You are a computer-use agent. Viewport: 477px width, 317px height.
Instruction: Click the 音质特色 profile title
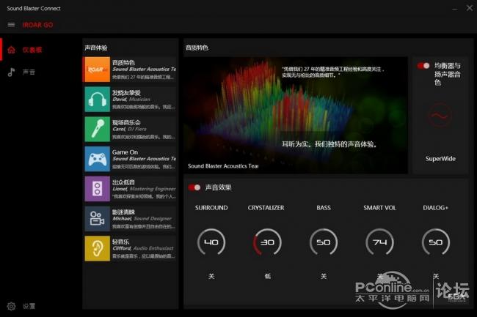click(x=123, y=62)
